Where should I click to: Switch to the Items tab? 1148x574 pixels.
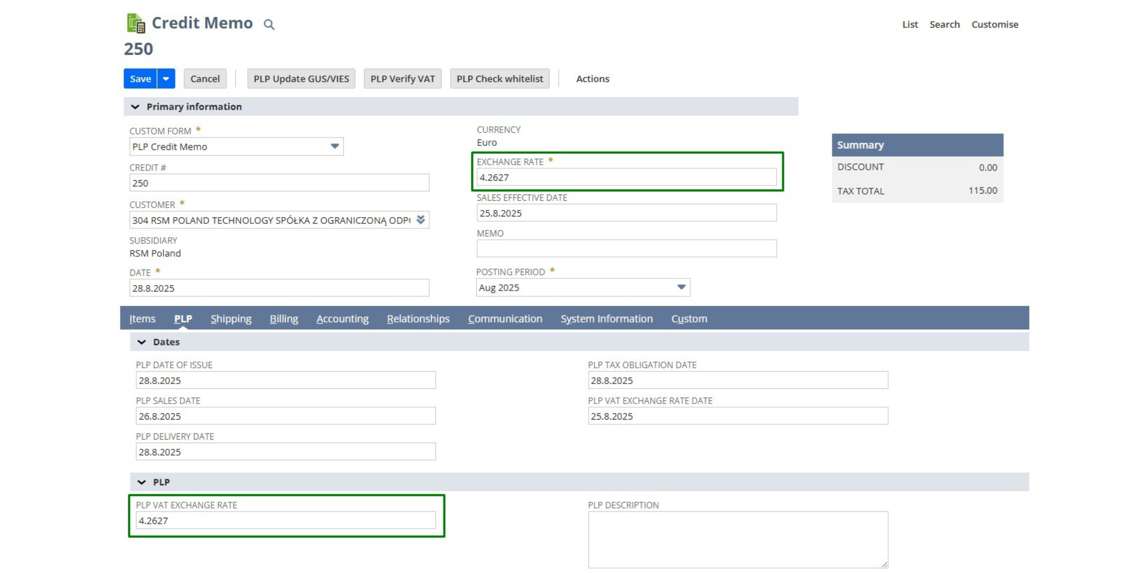pos(142,319)
